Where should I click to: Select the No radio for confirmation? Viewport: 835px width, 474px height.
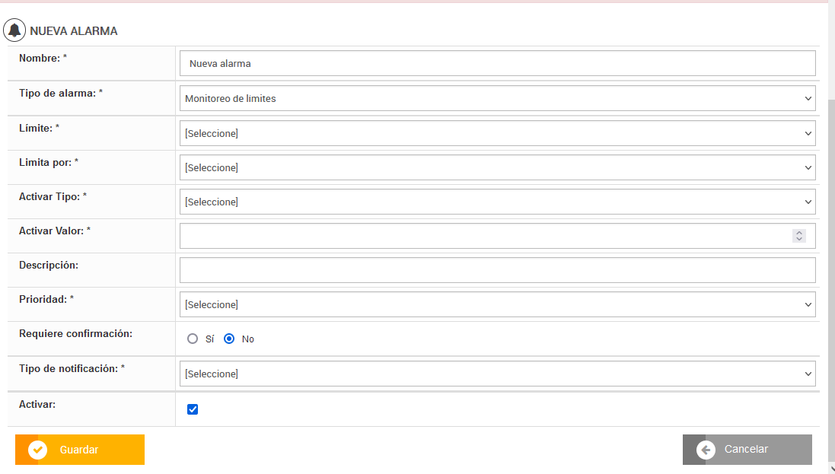coord(229,339)
